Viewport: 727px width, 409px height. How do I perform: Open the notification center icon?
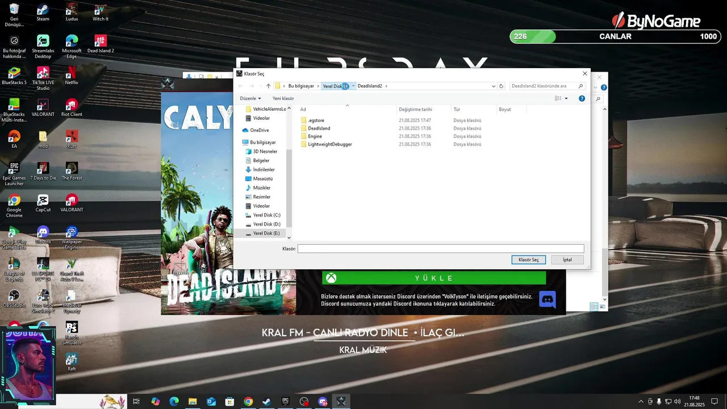715,402
